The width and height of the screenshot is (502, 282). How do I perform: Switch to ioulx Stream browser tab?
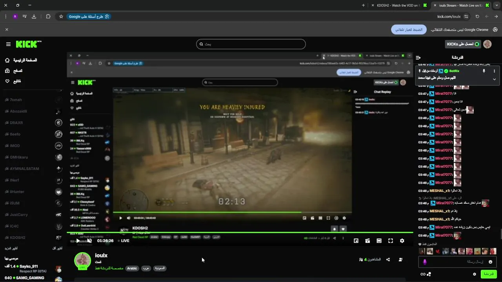point(461,5)
